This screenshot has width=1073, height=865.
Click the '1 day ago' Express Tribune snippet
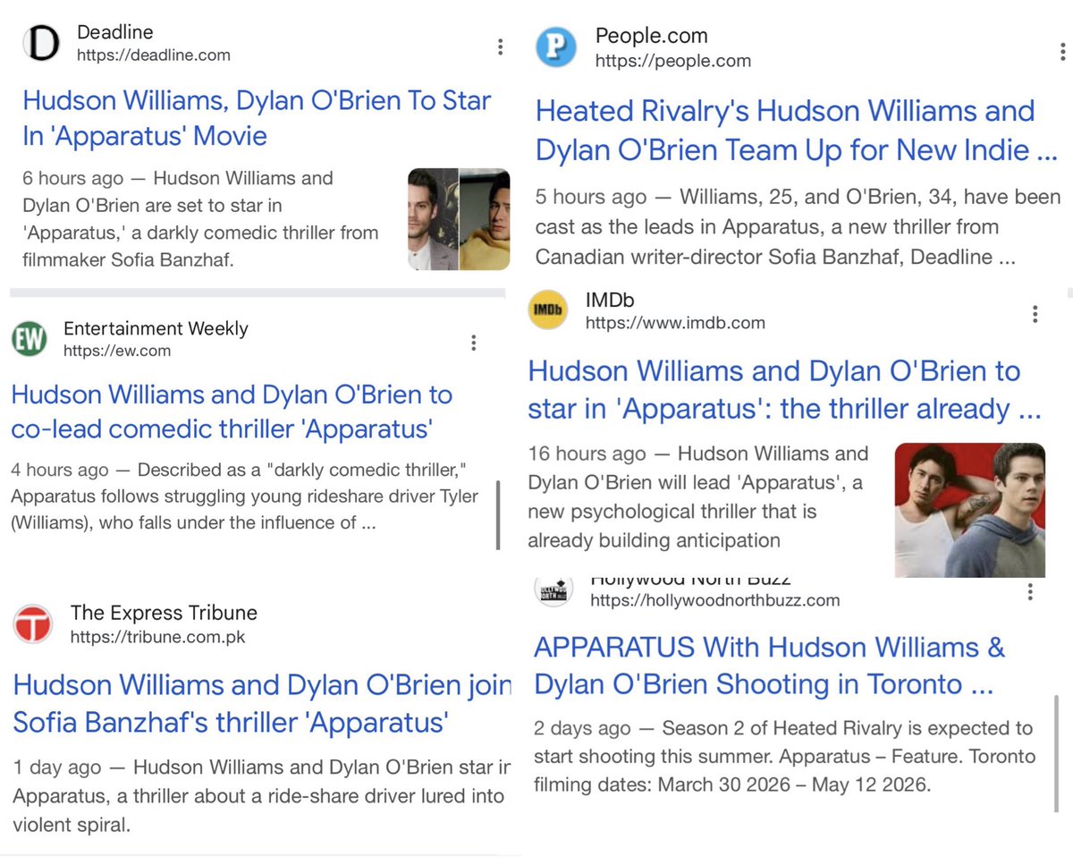pyautogui.click(x=262, y=796)
